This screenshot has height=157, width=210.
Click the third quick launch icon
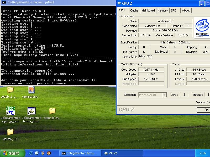[43, 153]
